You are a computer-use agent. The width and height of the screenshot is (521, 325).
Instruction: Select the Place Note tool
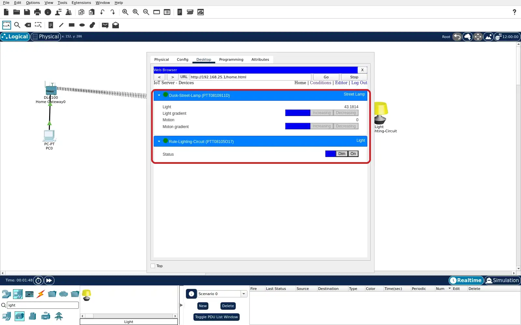pyautogui.click(x=51, y=25)
